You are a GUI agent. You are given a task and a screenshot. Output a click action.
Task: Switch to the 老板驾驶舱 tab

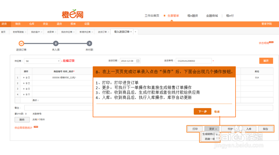pyautogui.click(x=18, y=32)
